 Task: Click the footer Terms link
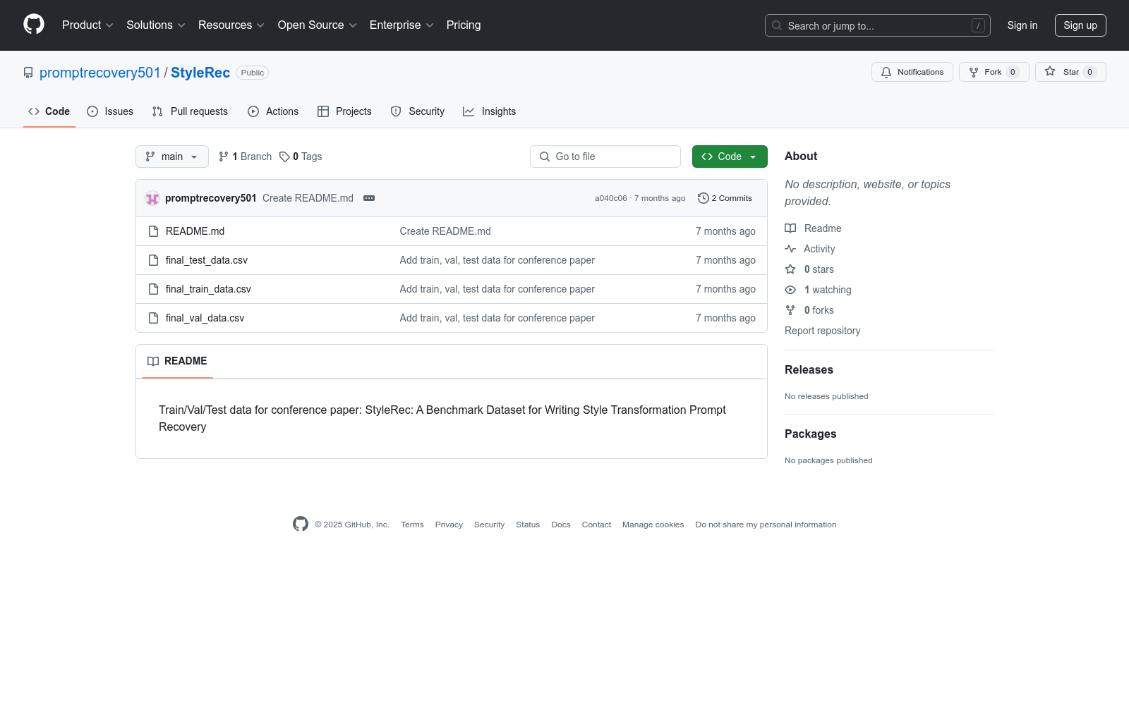coord(412,525)
